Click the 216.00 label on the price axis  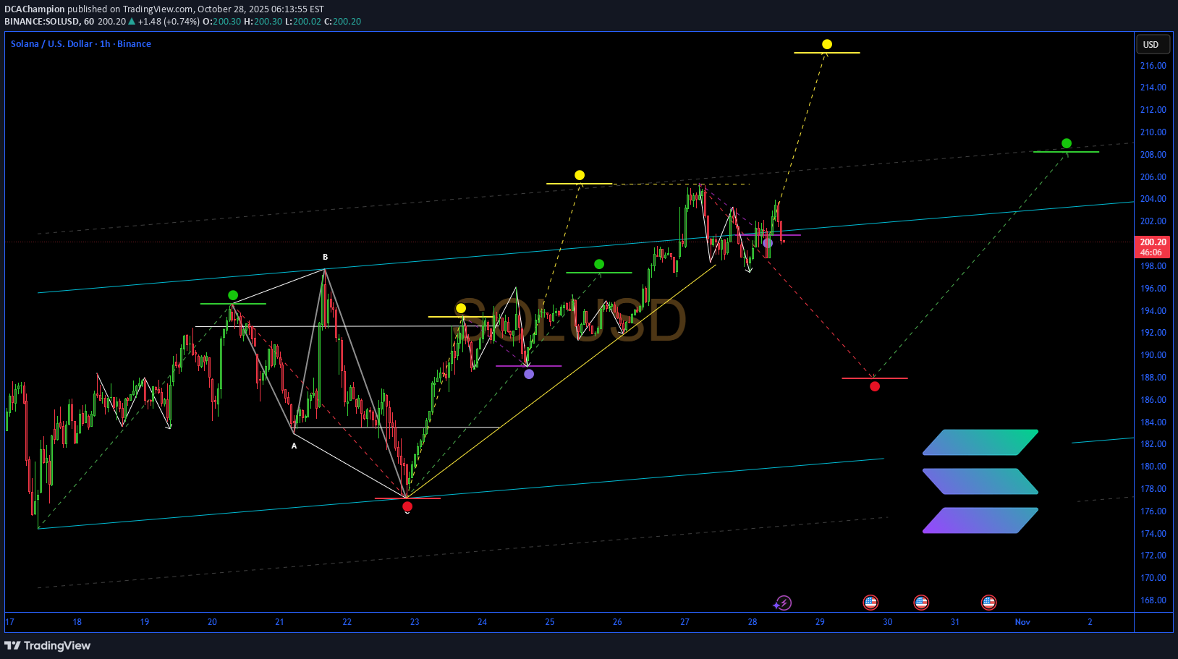click(x=1153, y=66)
